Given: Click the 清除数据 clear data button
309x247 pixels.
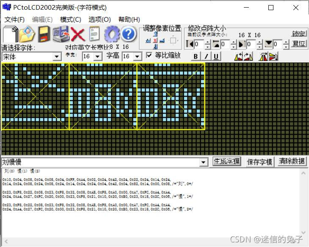Looking at the screenshot, I should click(292, 162).
